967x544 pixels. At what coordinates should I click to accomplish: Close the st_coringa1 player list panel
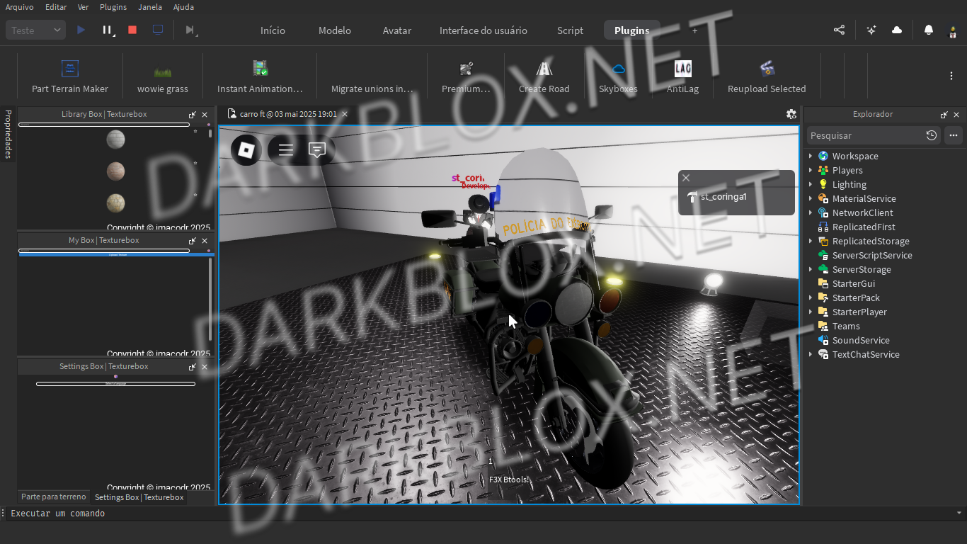(686, 178)
